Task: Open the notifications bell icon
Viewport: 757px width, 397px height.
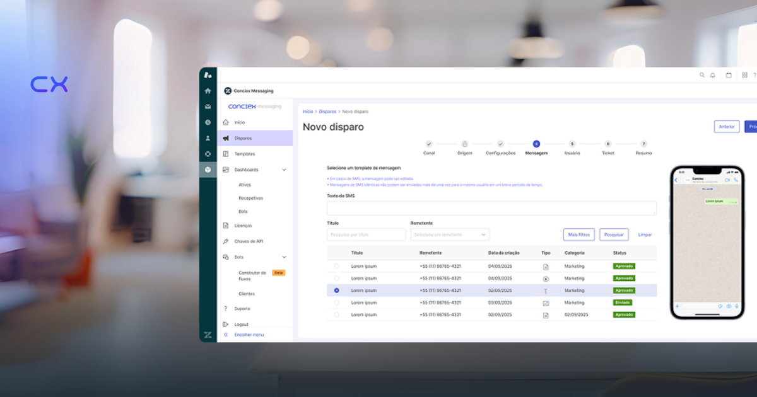Action: (713, 75)
